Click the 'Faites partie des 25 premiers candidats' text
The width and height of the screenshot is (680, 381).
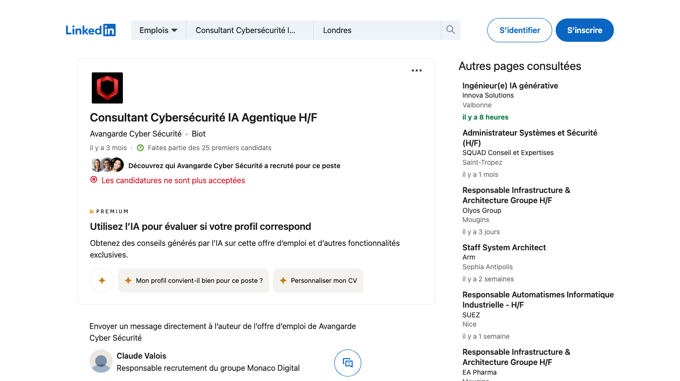(x=209, y=148)
